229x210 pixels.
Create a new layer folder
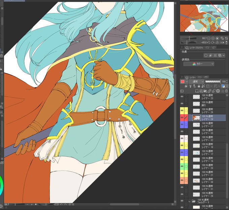(205, 91)
